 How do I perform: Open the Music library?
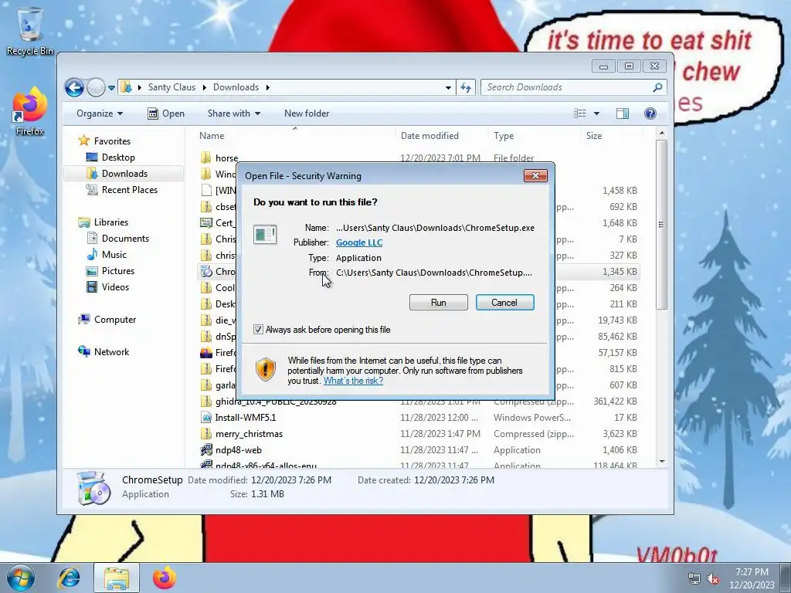point(114,255)
